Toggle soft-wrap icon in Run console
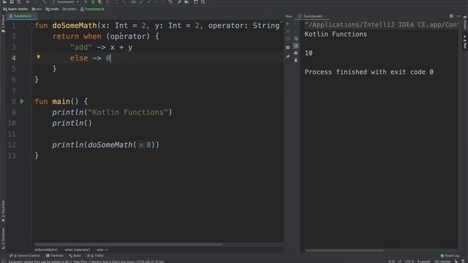Image resolution: width=468 pixels, height=263 pixels. tap(295, 39)
